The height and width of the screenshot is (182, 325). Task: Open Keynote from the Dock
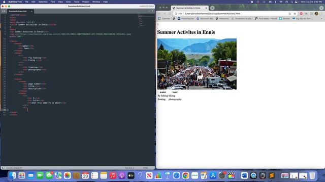point(168,175)
